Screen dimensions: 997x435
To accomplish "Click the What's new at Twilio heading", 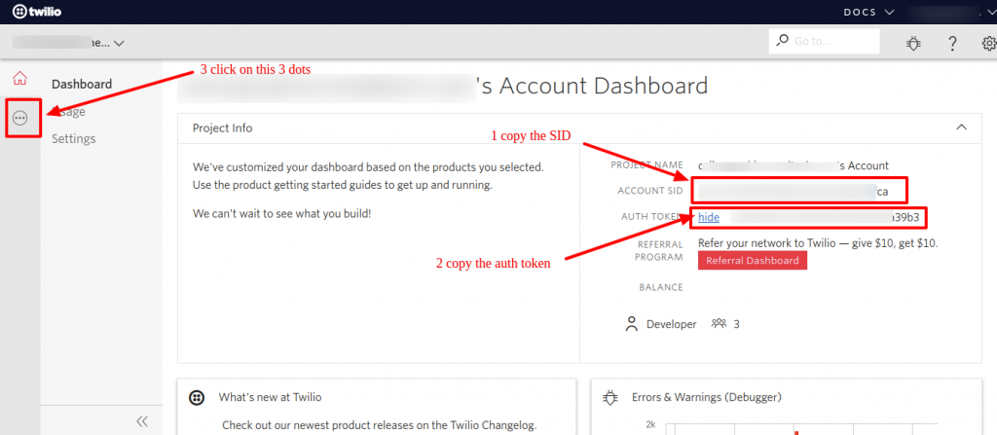I will pos(271,397).
